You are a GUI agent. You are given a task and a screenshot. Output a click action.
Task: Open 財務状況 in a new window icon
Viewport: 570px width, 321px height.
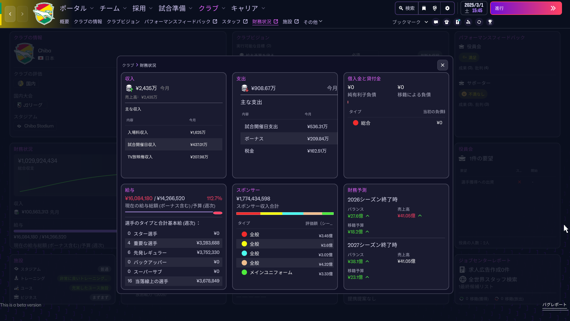(x=276, y=21)
